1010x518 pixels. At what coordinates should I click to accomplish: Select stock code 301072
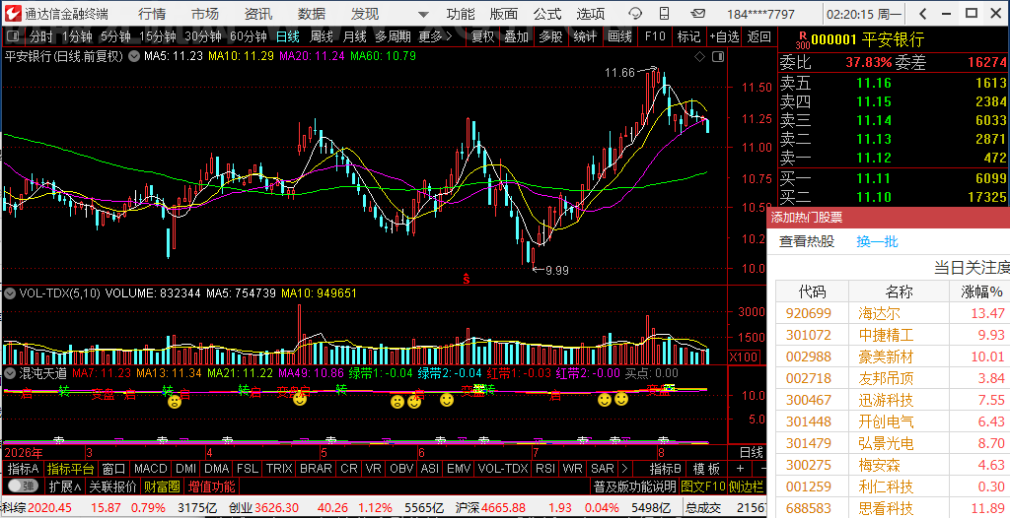pos(809,335)
